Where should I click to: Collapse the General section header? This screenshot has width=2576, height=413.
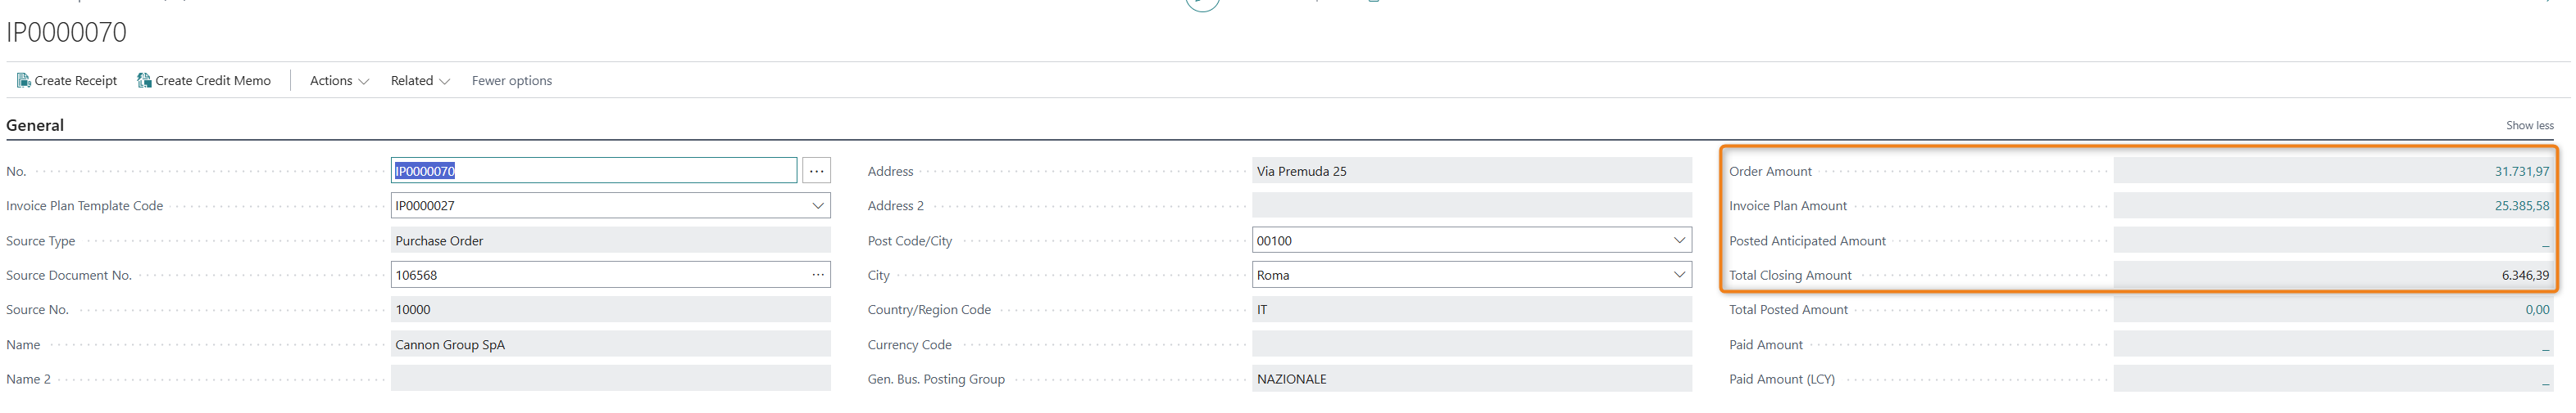35,126
